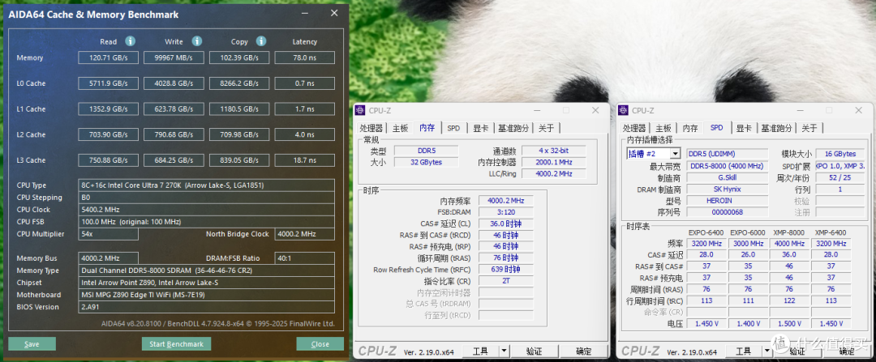The image size is (876, 362).
Task: Click the Memory Read value 120.71 GB/s
Action: coord(109,57)
